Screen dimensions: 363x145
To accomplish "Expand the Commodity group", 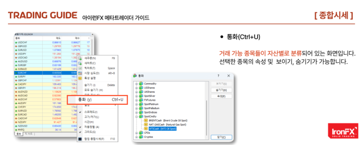I will (x=136, y=83).
